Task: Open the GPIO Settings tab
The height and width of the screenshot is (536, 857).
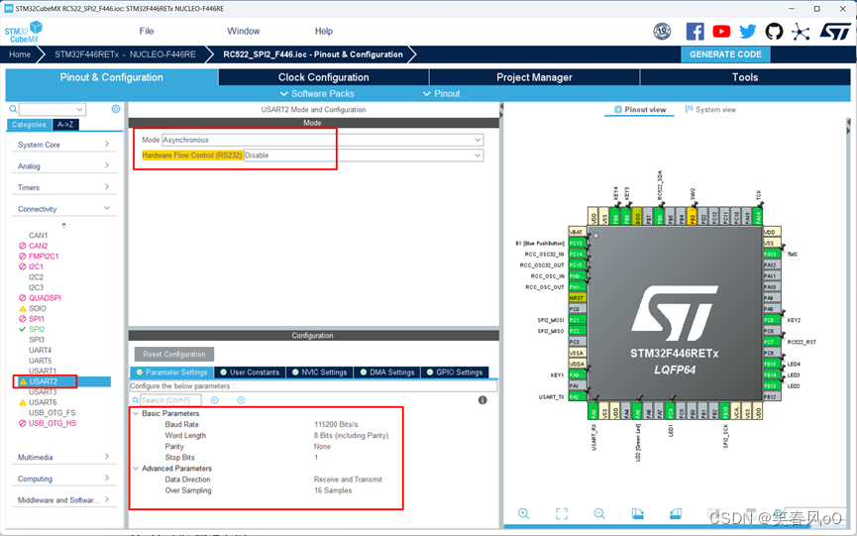Action: [x=454, y=373]
